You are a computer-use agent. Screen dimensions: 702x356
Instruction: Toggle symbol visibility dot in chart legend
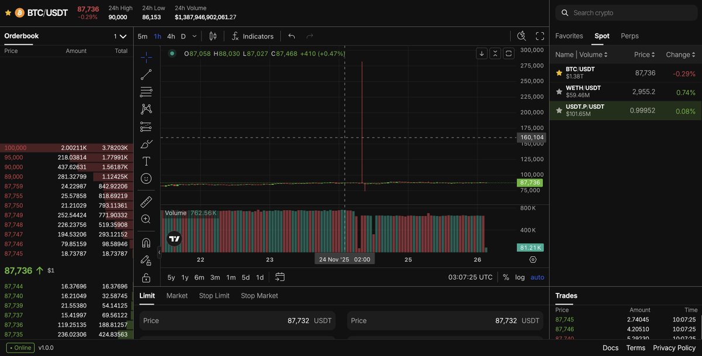[x=172, y=53]
